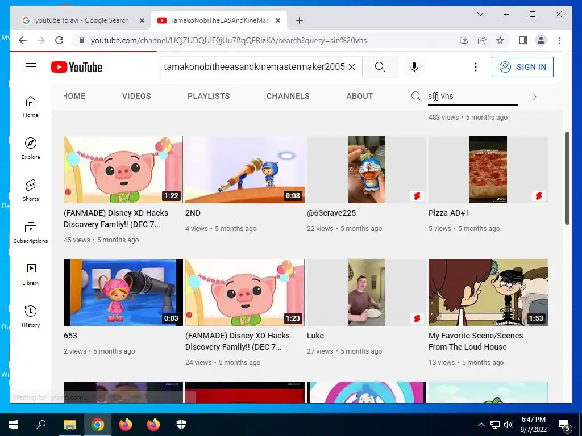This screenshot has height=436, width=582.
Task: Click the Chrome taskbar icon
Action: pyautogui.click(x=98, y=425)
